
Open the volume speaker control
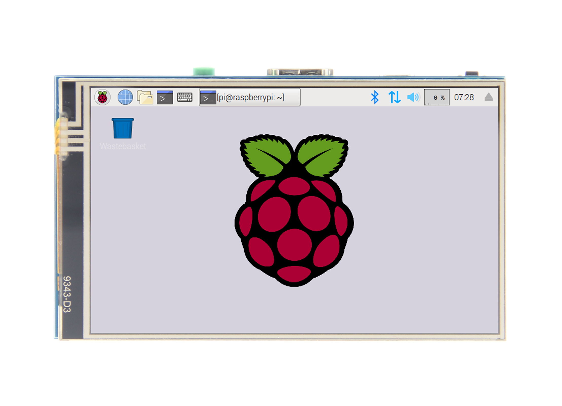click(413, 97)
